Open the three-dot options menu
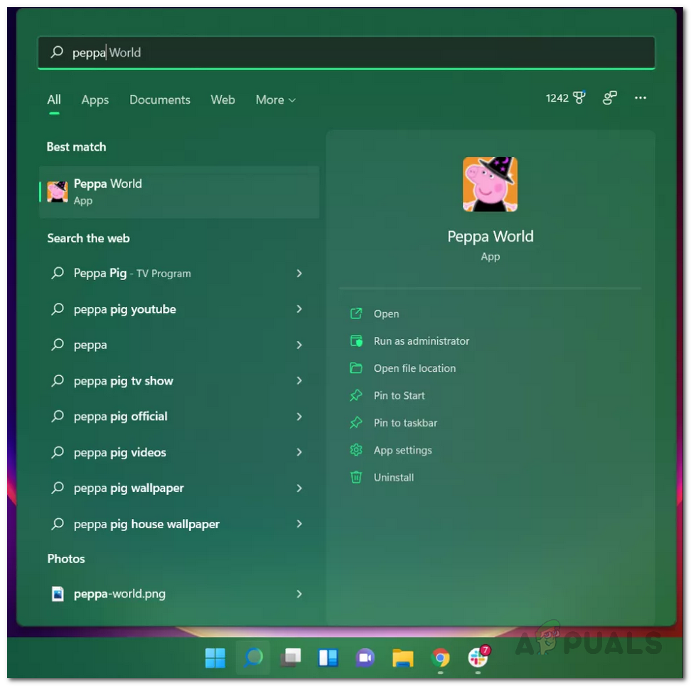691x686 pixels. pyautogui.click(x=640, y=98)
